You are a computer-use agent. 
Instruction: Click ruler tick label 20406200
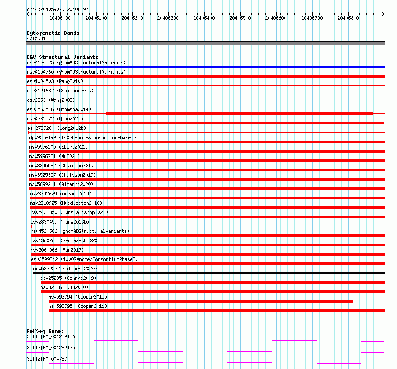(132, 18)
